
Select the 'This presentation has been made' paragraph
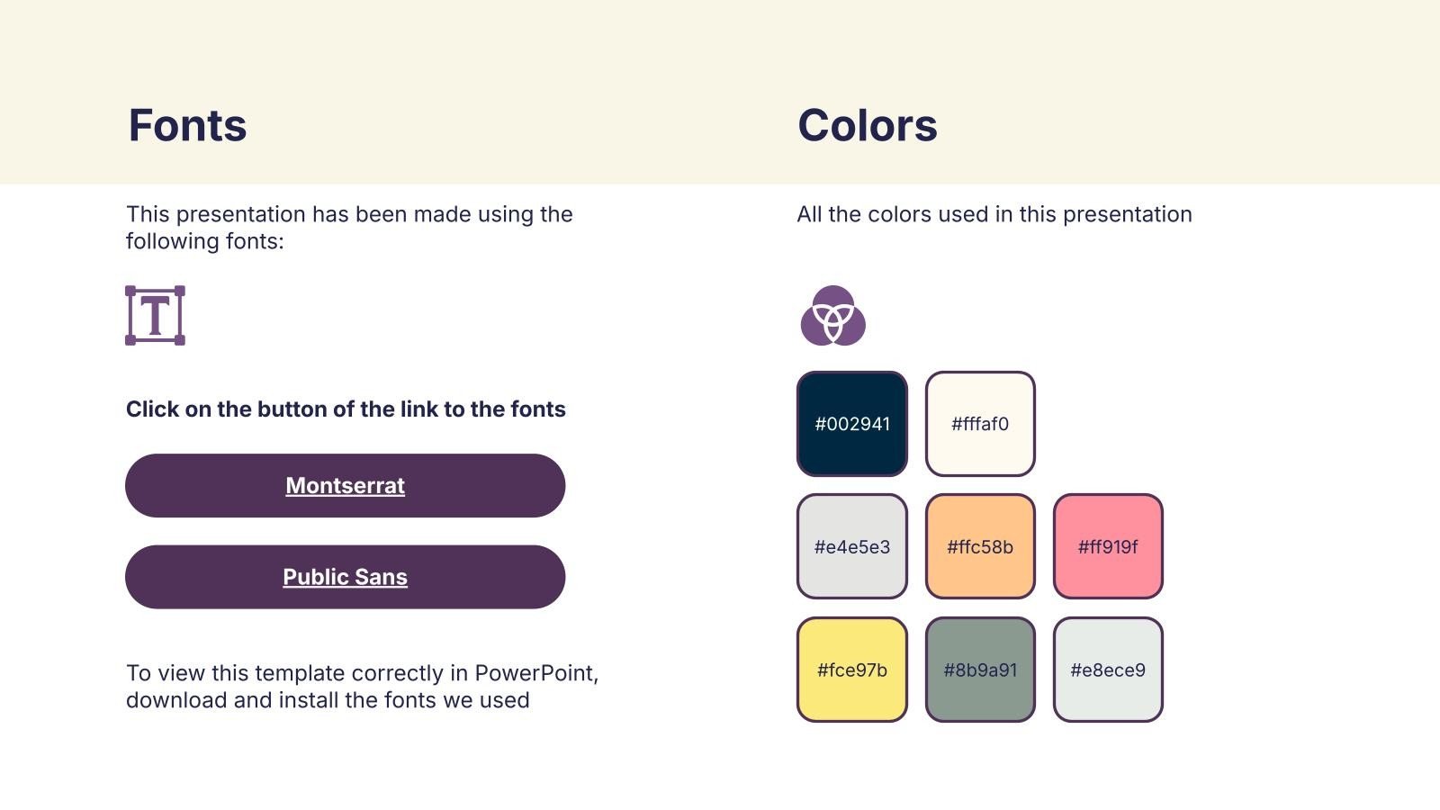[x=349, y=228]
